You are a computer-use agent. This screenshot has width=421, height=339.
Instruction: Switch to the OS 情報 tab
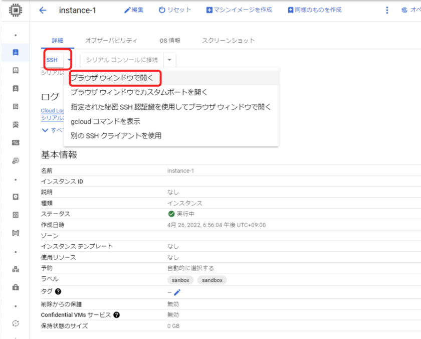(170, 41)
